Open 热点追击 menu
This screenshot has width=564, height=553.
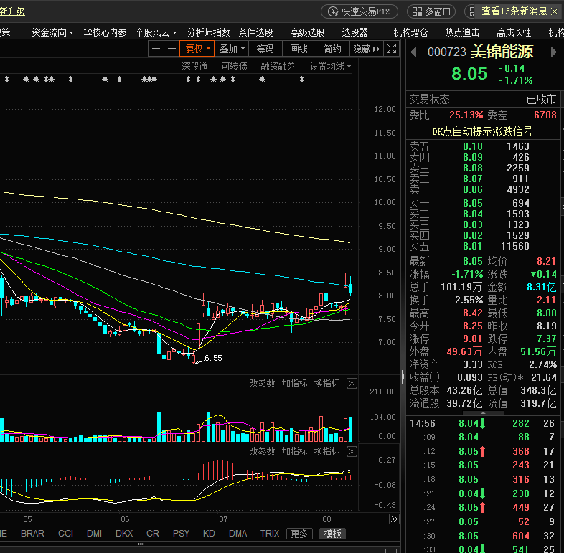462,33
